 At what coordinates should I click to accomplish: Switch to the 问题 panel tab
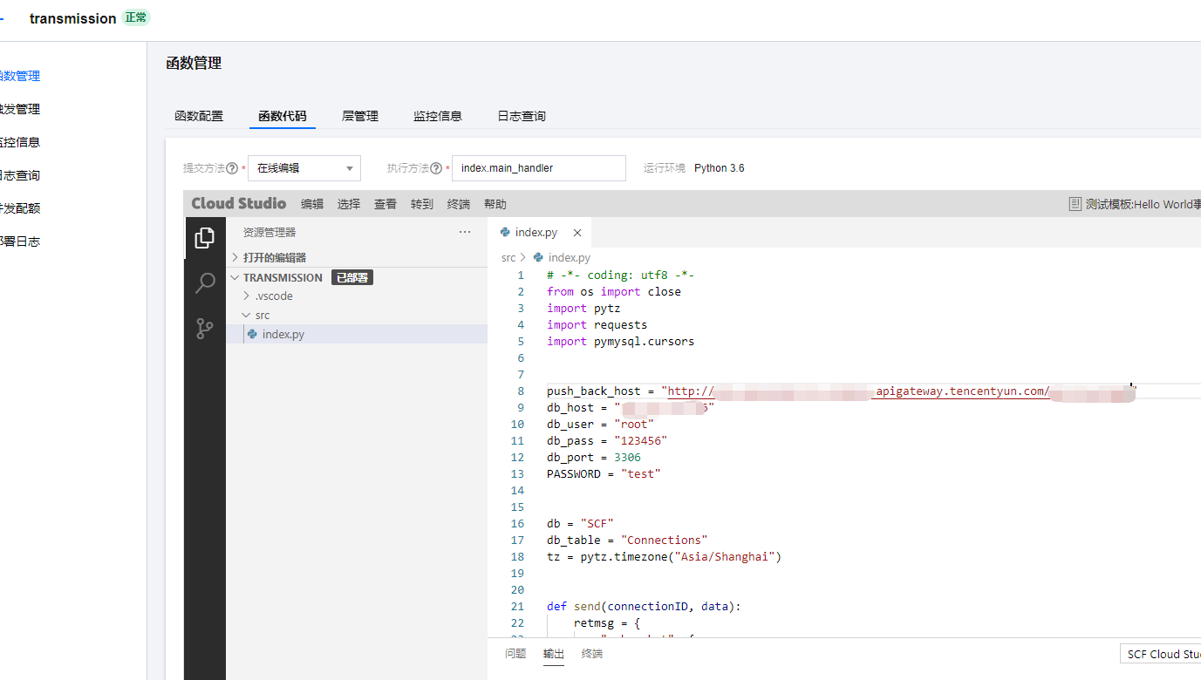(x=515, y=654)
